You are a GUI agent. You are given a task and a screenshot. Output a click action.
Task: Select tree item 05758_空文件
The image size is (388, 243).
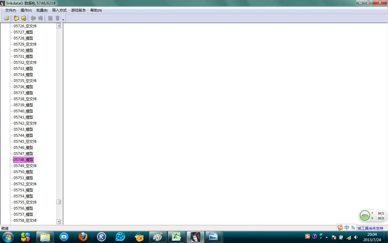click(25, 221)
